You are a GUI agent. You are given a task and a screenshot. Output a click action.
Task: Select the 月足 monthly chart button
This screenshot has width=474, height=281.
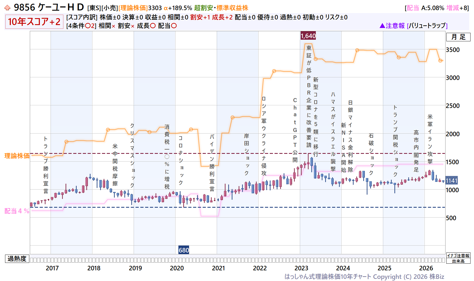point(458,37)
